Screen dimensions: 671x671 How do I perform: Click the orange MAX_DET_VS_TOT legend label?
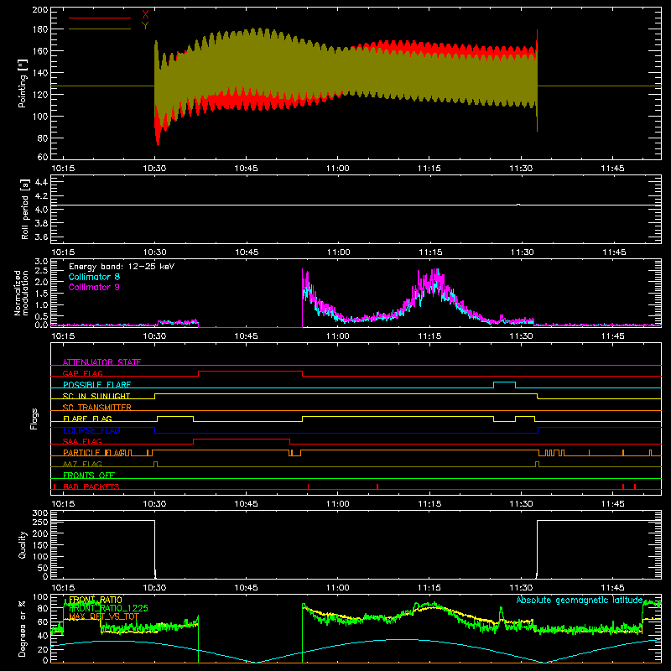click(x=104, y=616)
